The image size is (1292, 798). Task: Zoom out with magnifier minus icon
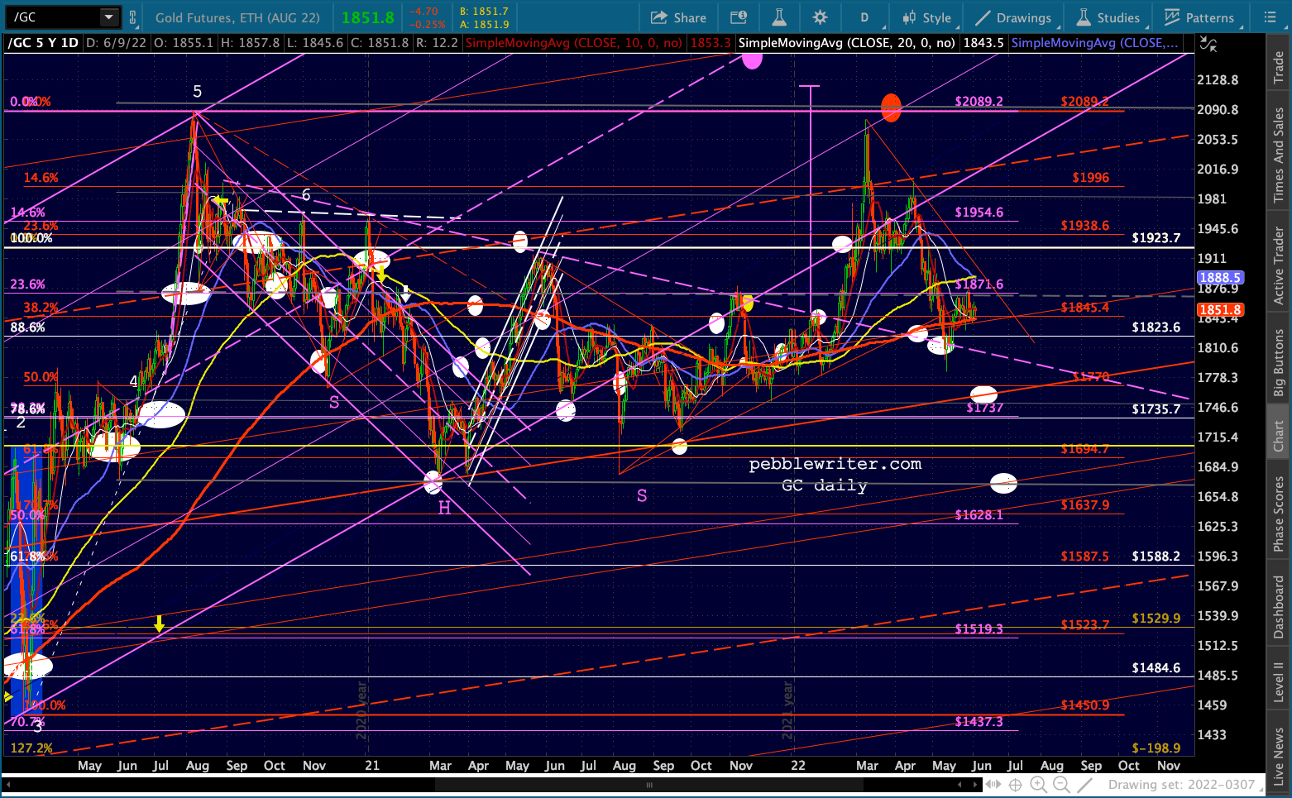pos(1061,784)
